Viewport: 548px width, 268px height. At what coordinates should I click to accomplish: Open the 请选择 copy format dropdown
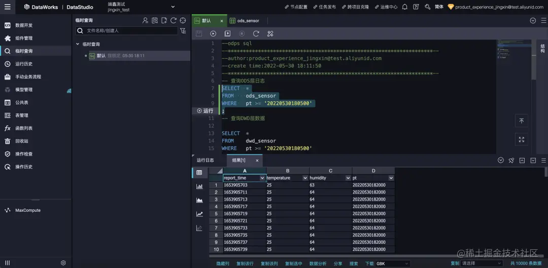click(482, 263)
